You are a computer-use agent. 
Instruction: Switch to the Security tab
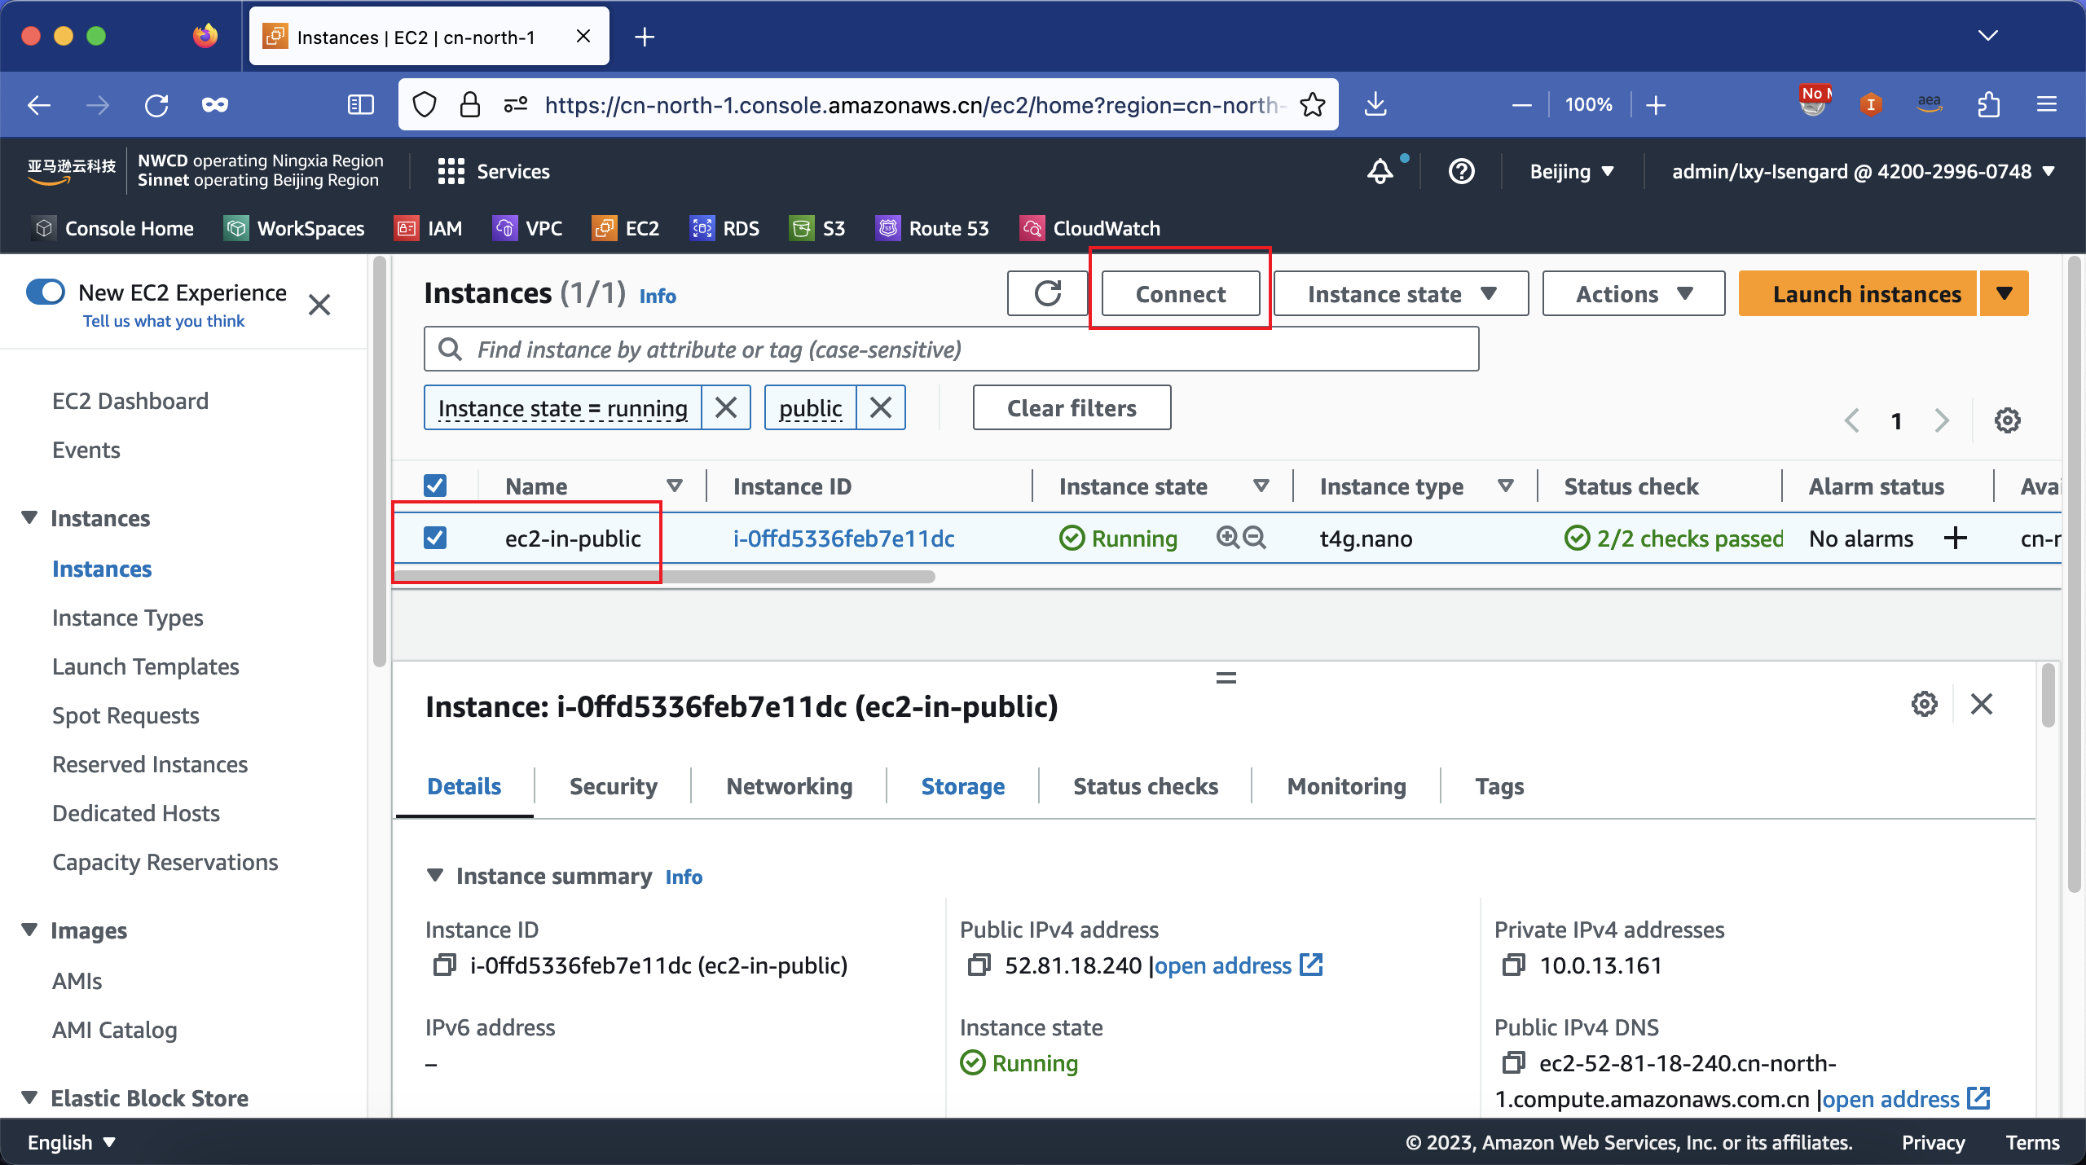tap(614, 785)
